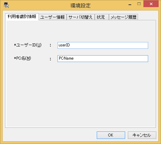Screen dimensions: 161x144
Task: Dismiss dialog with the キャンセル button
Action: click(142, 135)
